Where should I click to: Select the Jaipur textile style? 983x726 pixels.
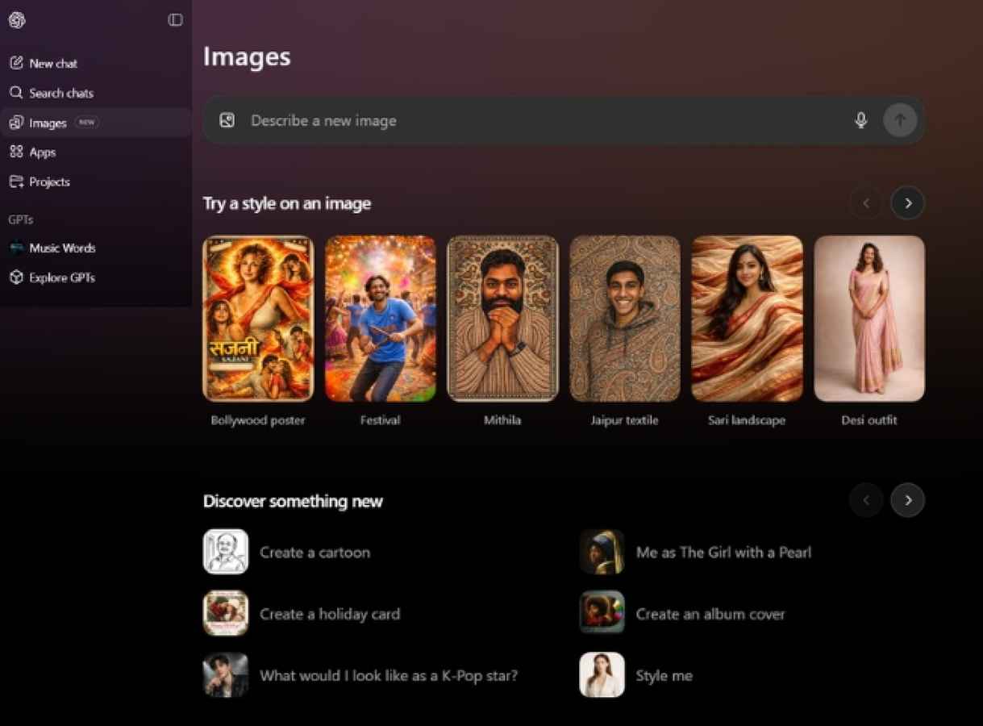point(625,318)
